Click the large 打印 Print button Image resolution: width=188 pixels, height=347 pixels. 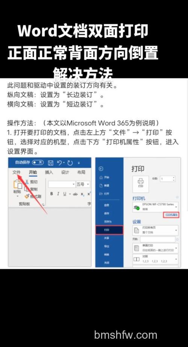[141, 184]
